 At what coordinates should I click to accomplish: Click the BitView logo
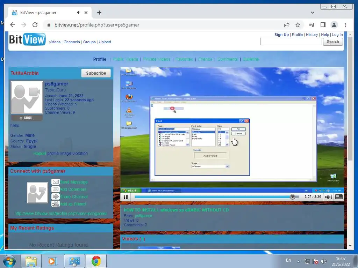[x=27, y=39]
